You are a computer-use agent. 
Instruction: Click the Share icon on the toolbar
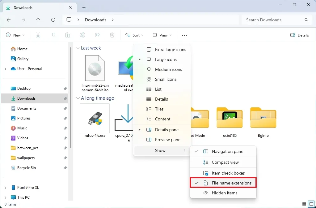[x=97, y=35]
